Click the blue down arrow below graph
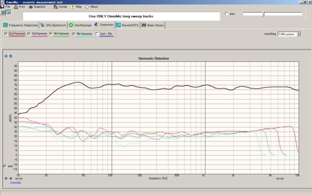 tap(11, 179)
